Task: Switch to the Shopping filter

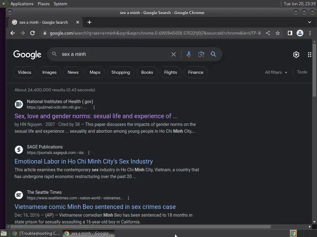Action: pyautogui.click(x=120, y=72)
